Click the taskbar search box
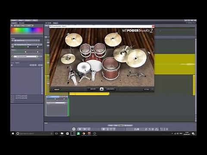This screenshot has height=155, width=207. (x=34, y=133)
